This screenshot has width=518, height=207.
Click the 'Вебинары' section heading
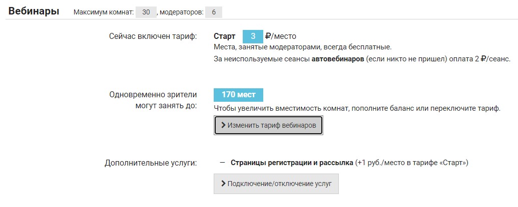(x=34, y=11)
